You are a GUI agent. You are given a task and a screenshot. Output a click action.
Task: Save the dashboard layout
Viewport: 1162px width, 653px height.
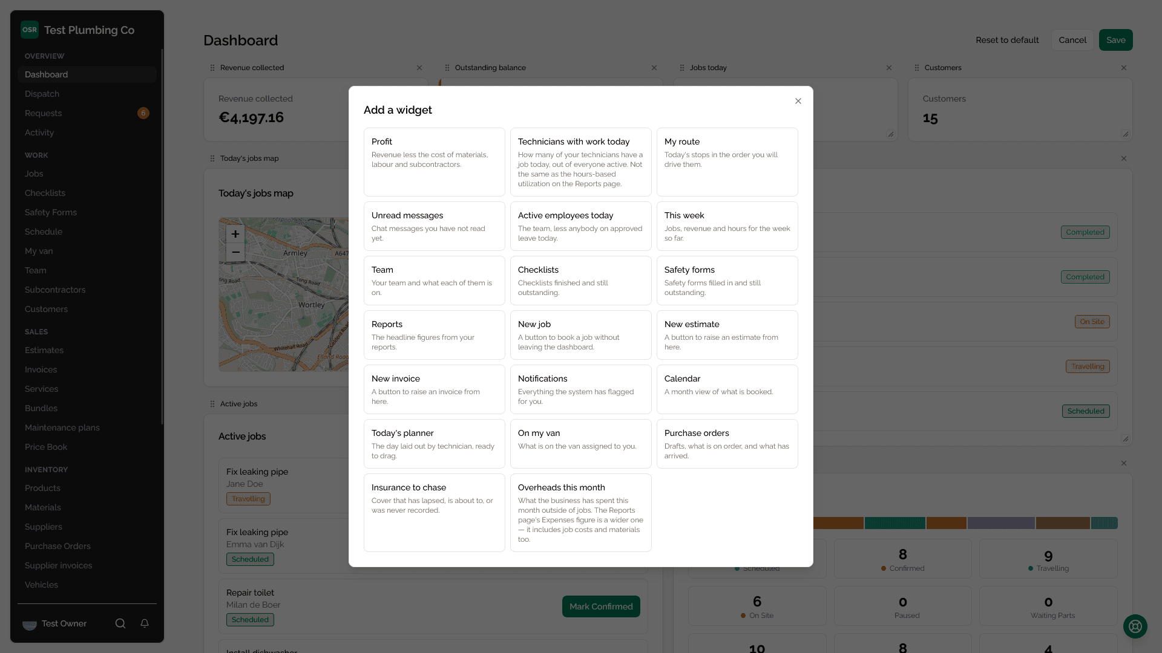point(1115,40)
